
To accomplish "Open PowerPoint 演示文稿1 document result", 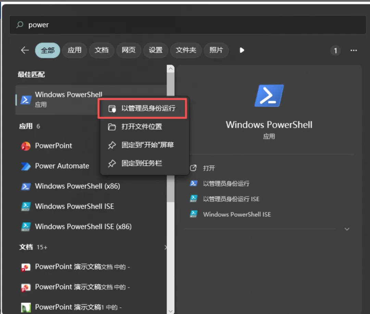I will [78, 307].
